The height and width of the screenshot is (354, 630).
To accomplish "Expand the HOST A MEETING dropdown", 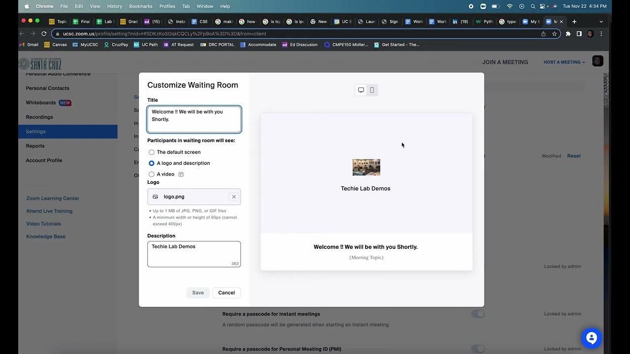I will [565, 62].
